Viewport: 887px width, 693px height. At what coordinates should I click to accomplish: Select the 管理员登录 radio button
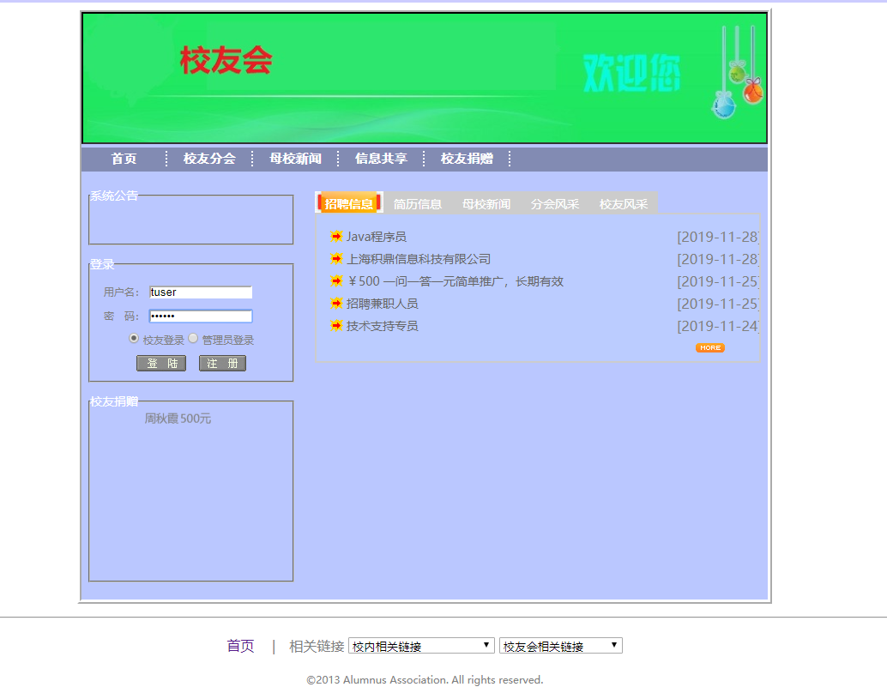(194, 339)
